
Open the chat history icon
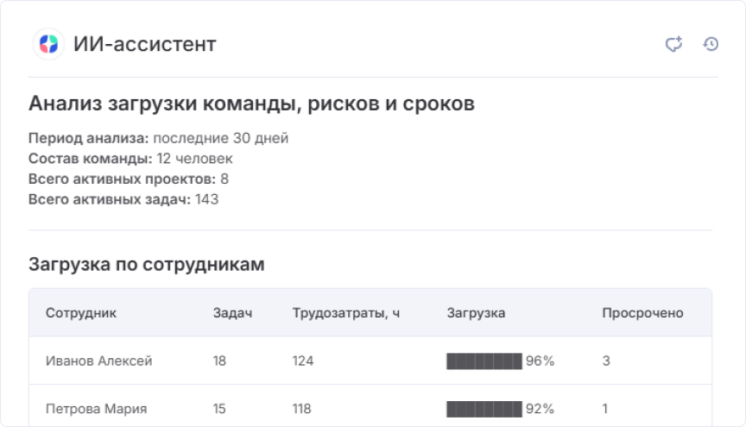pyautogui.click(x=711, y=44)
